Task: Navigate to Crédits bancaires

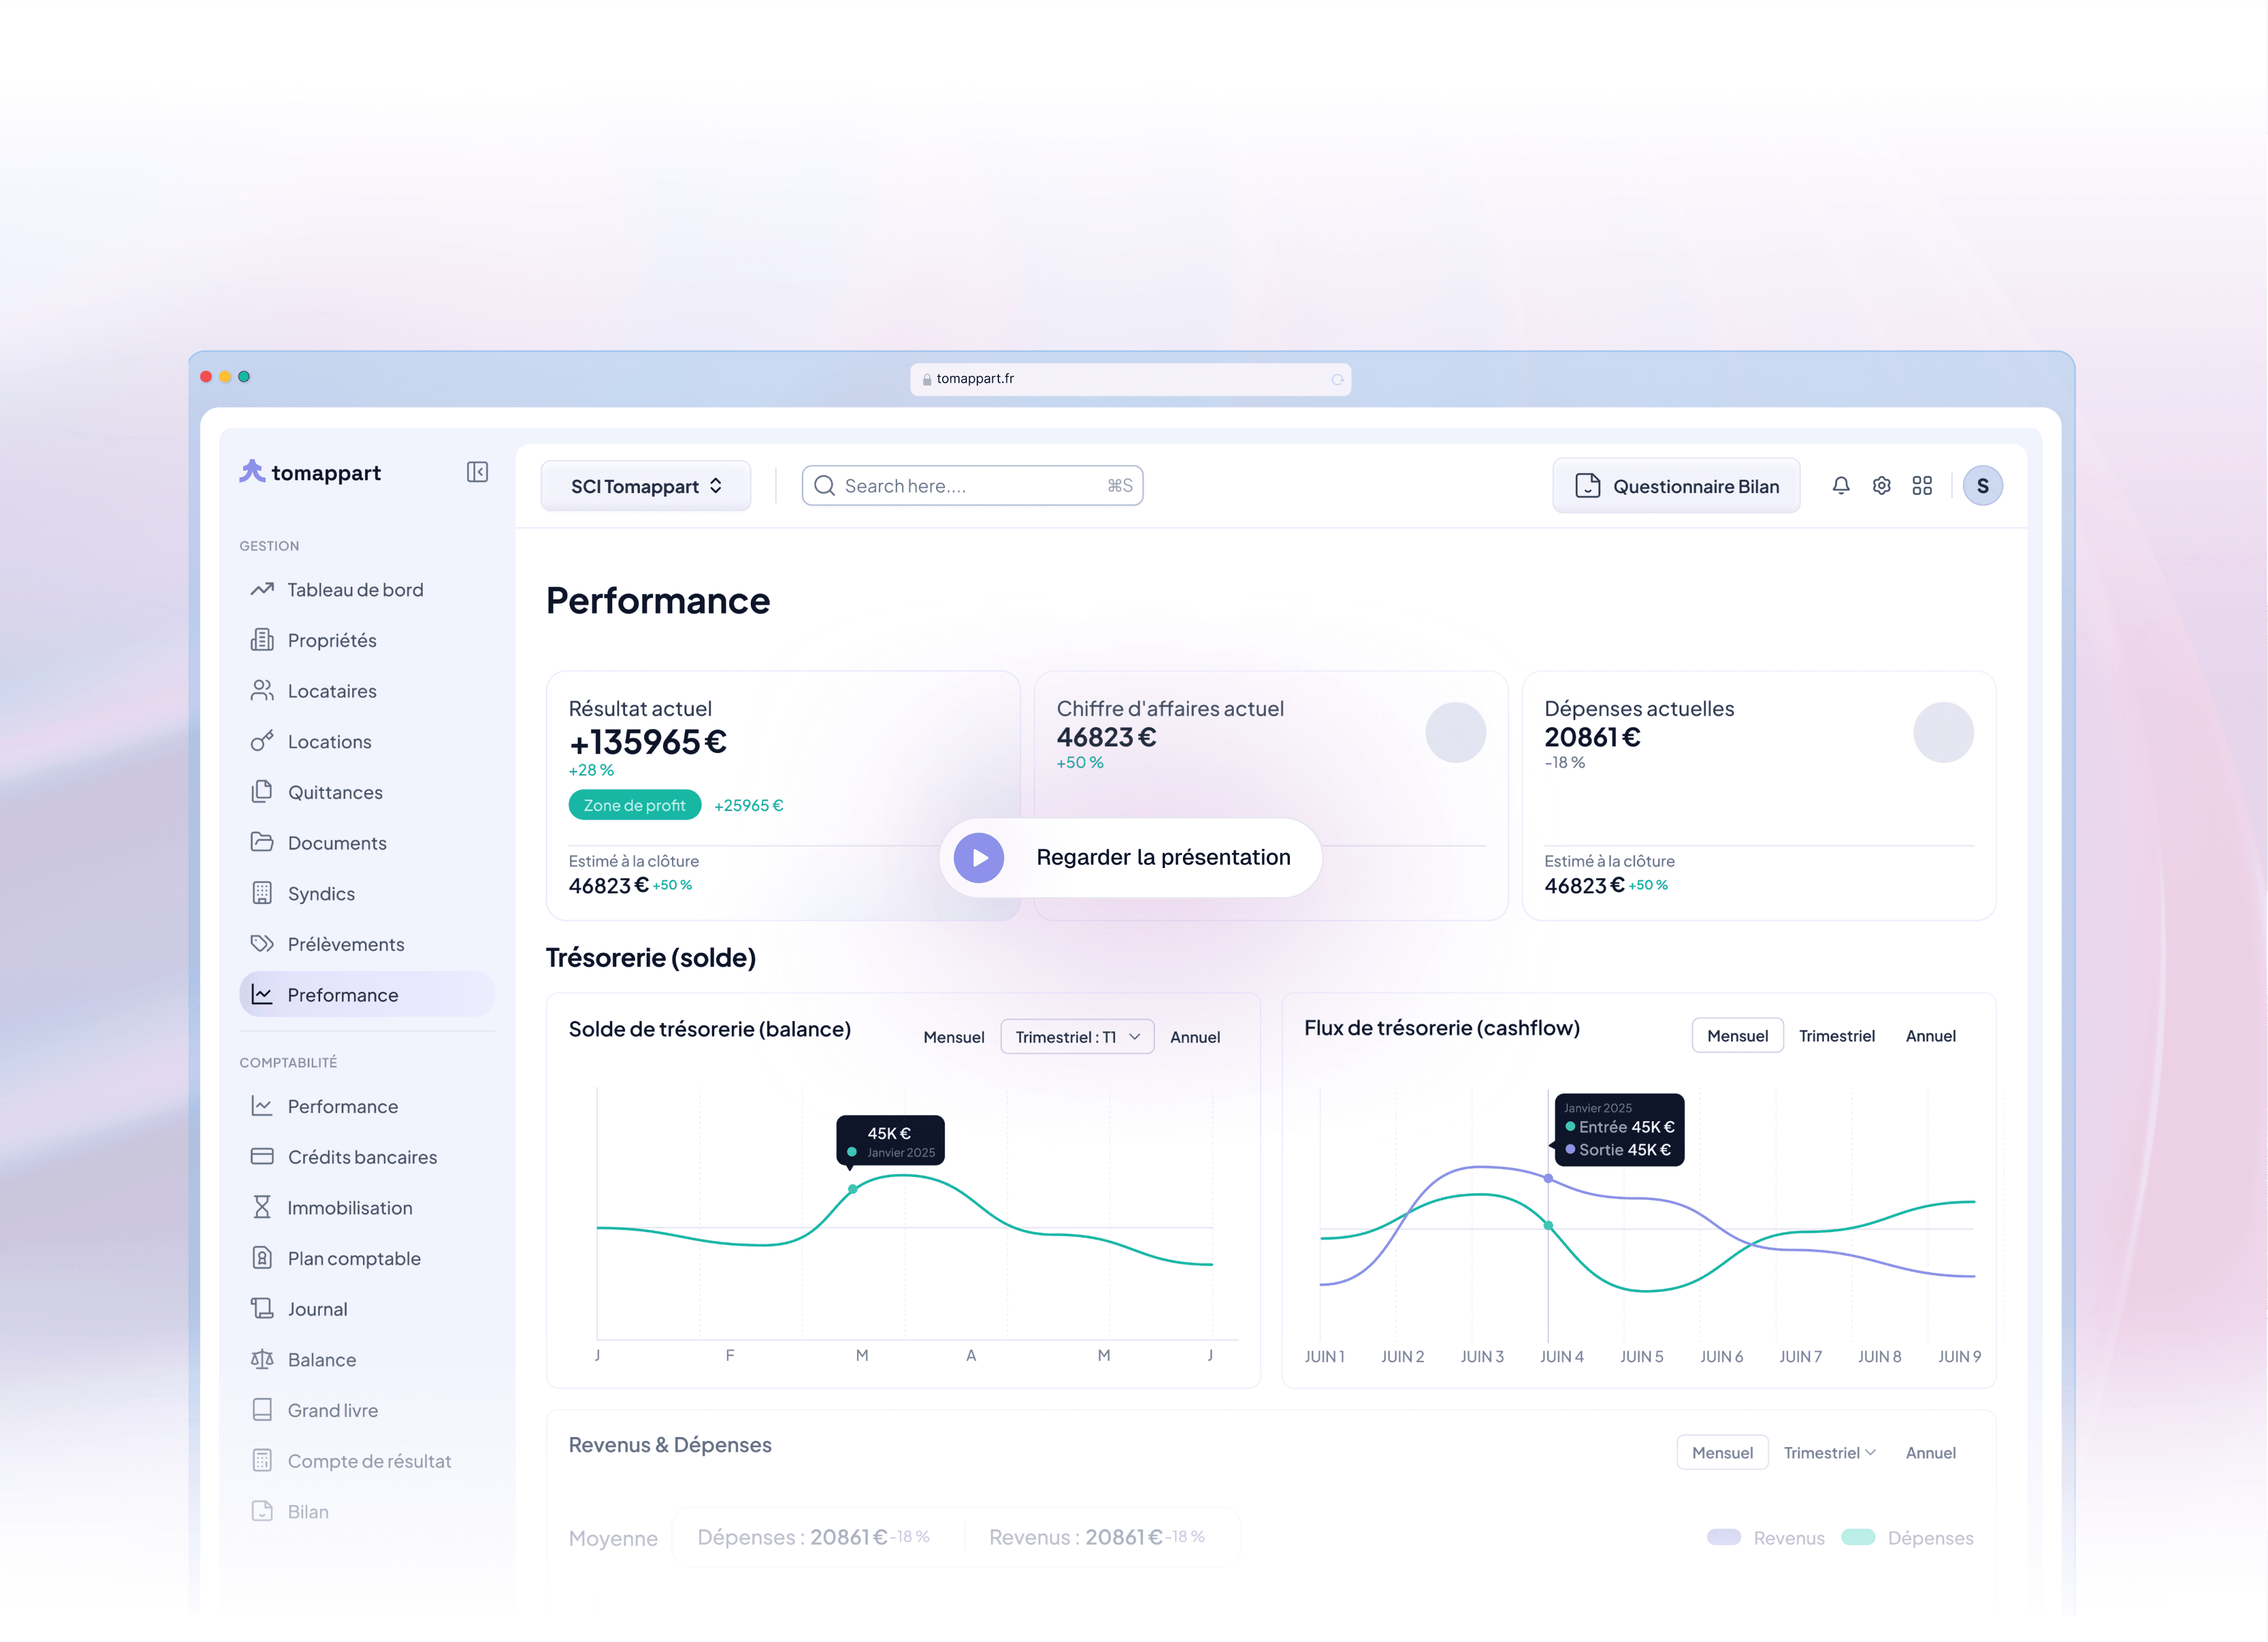Action: click(362, 1157)
